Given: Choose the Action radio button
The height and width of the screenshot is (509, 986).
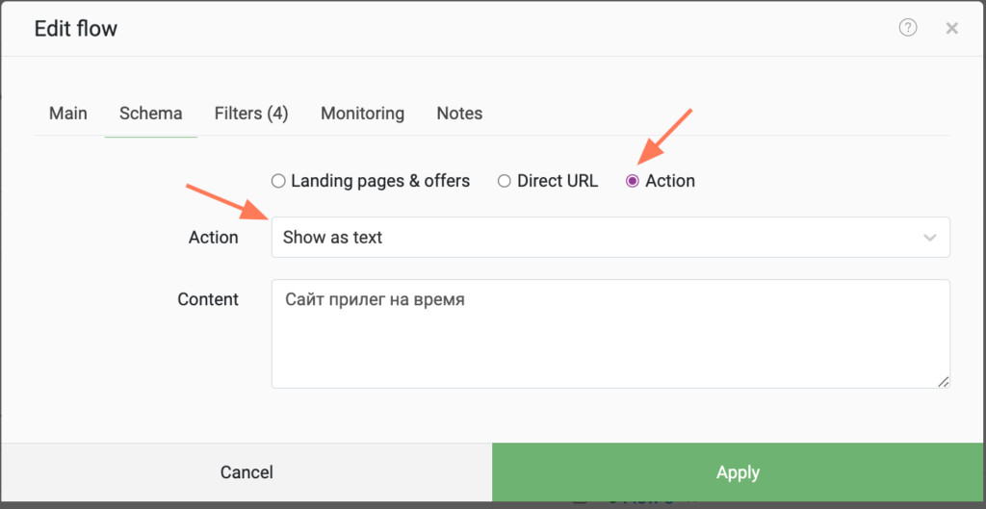Looking at the screenshot, I should click(632, 182).
